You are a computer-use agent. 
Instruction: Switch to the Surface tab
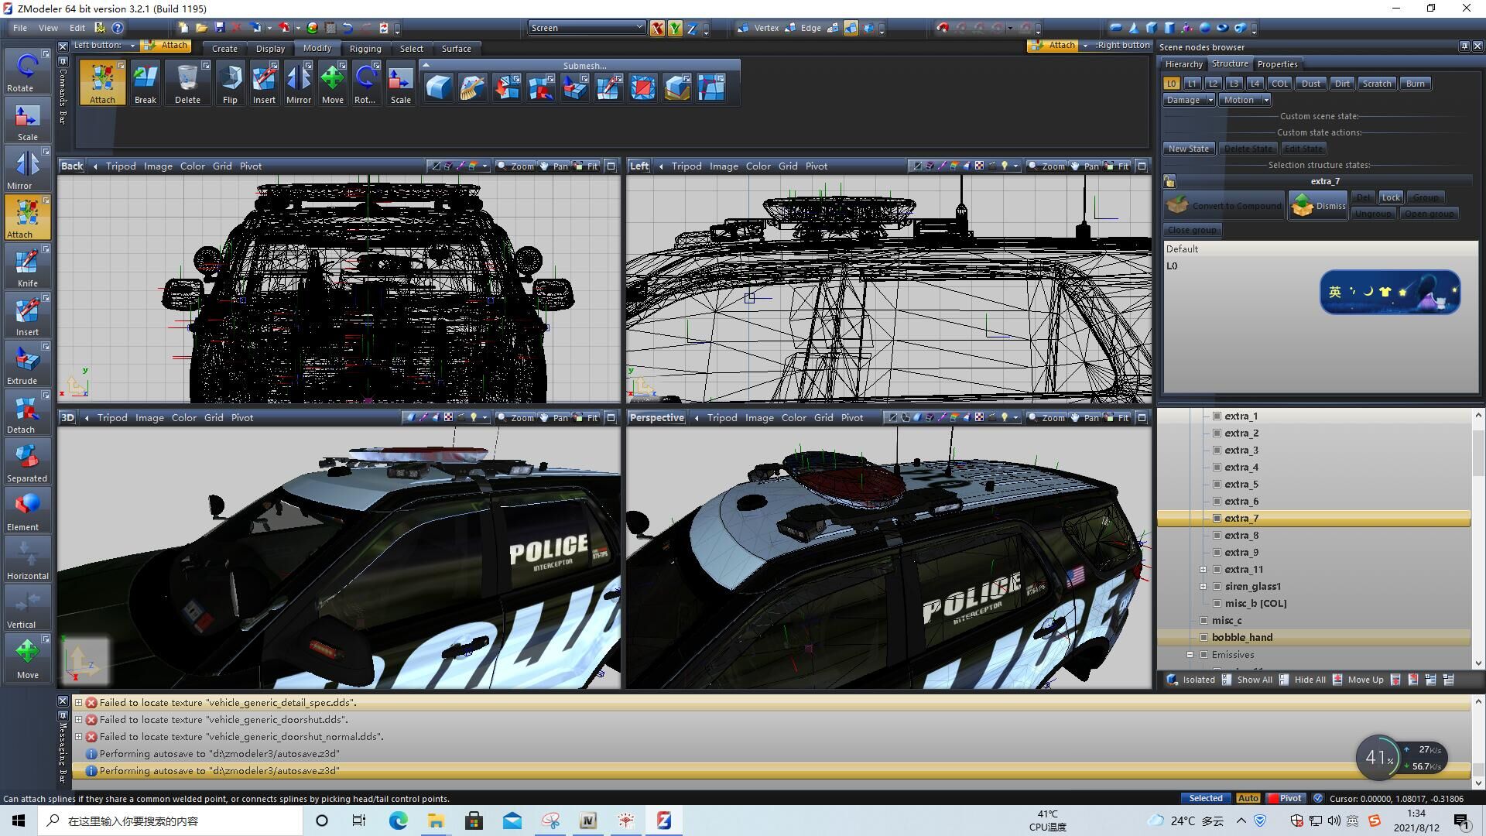pos(457,49)
